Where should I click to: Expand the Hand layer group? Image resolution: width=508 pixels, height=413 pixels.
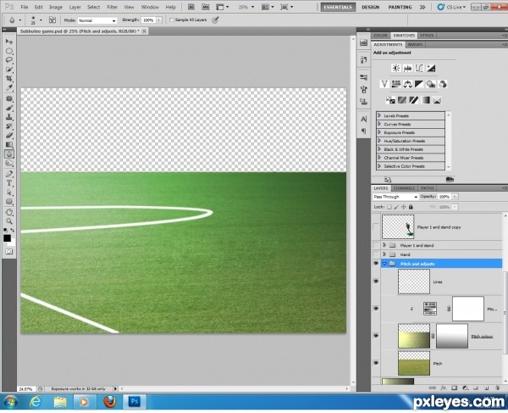coord(384,254)
